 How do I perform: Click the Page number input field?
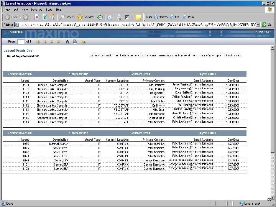21,42
